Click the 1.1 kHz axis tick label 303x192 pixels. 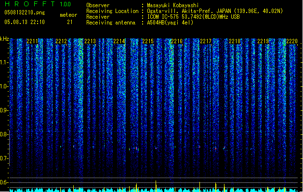(4, 63)
